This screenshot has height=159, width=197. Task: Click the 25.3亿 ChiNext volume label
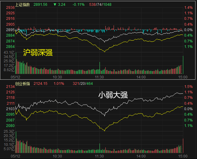point(9,132)
